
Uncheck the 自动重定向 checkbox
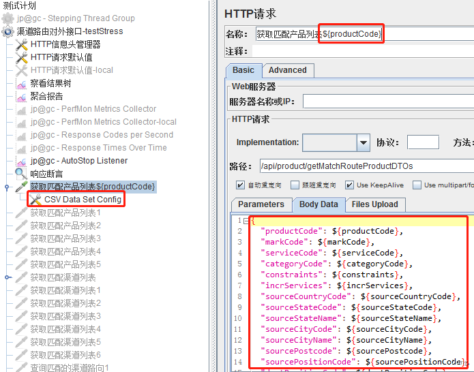[240, 185]
